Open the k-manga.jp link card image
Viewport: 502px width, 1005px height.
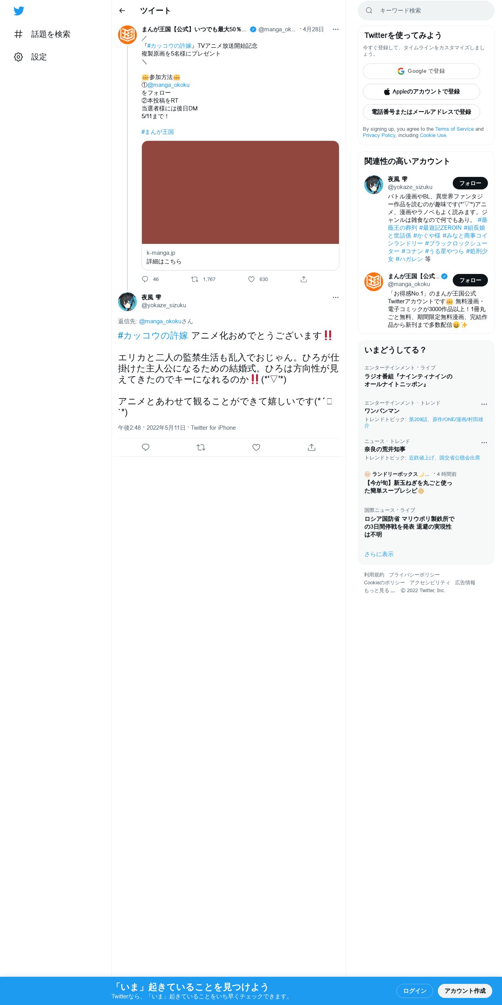(240, 193)
